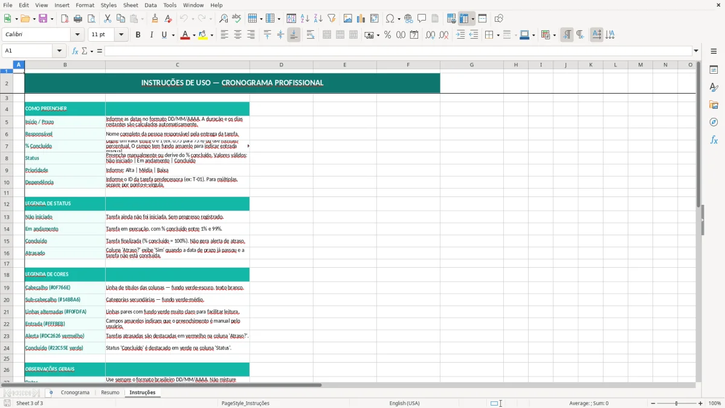
Task: Click the Save document icon
Action: click(43, 19)
